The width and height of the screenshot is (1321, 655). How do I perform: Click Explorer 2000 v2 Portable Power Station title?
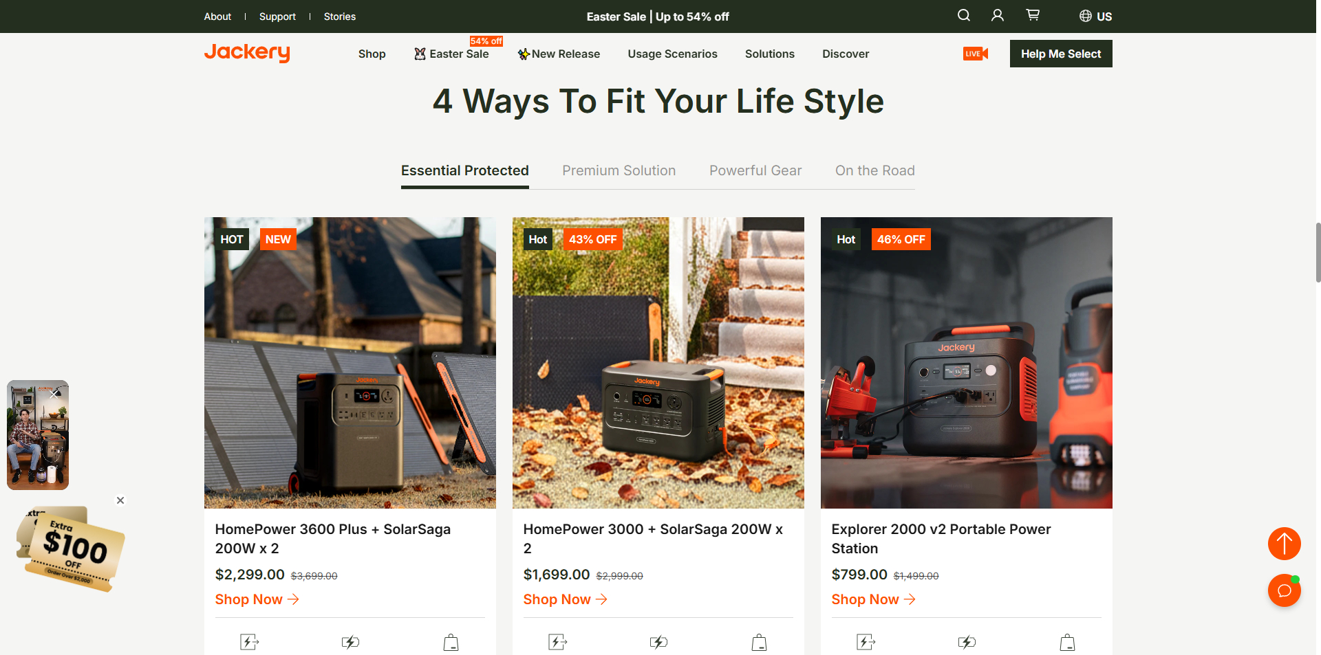941,539
